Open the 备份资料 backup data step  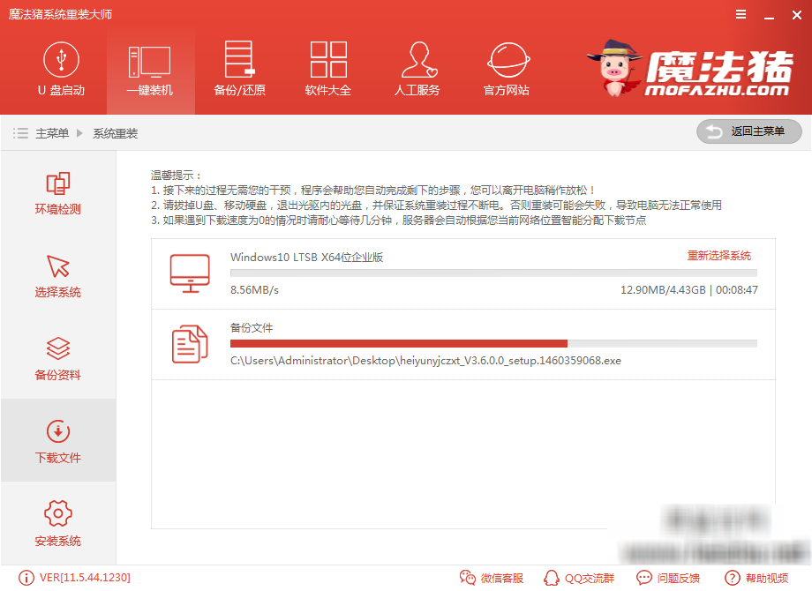(x=56, y=357)
